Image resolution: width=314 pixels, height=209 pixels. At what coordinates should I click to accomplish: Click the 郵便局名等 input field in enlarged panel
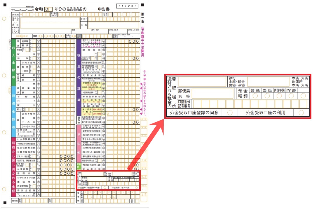pyautogui.click(x=213, y=94)
